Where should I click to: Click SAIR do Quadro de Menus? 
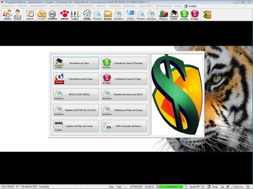(x=124, y=126)
